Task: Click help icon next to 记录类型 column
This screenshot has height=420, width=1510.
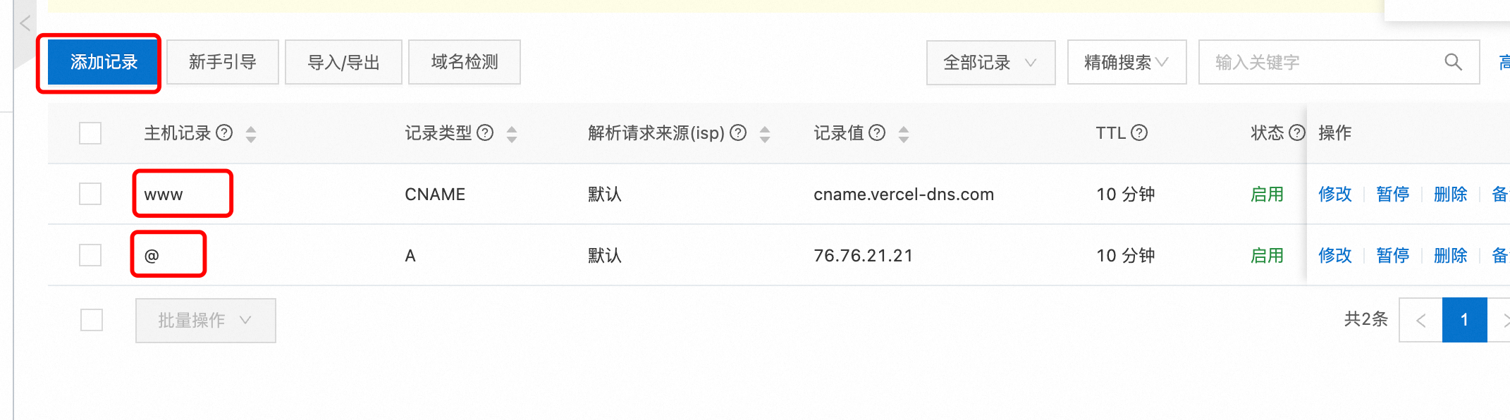Action: [x=484, y=133]
